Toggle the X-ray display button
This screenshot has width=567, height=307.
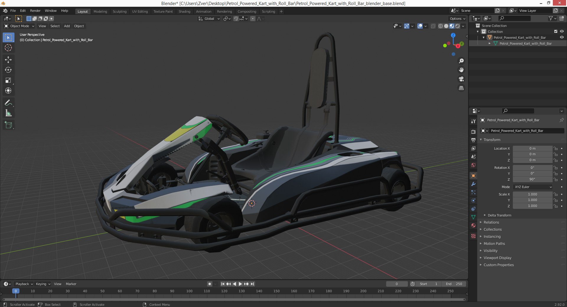coord(433,26)
